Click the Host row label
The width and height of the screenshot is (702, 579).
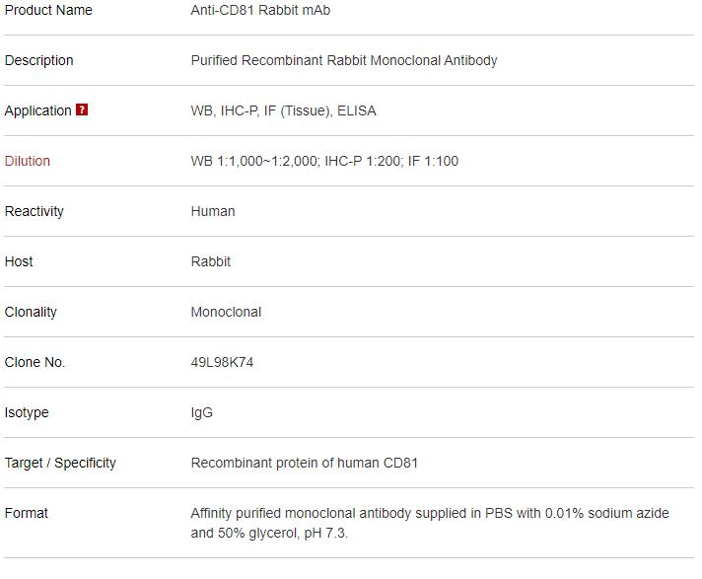(19, 261)
